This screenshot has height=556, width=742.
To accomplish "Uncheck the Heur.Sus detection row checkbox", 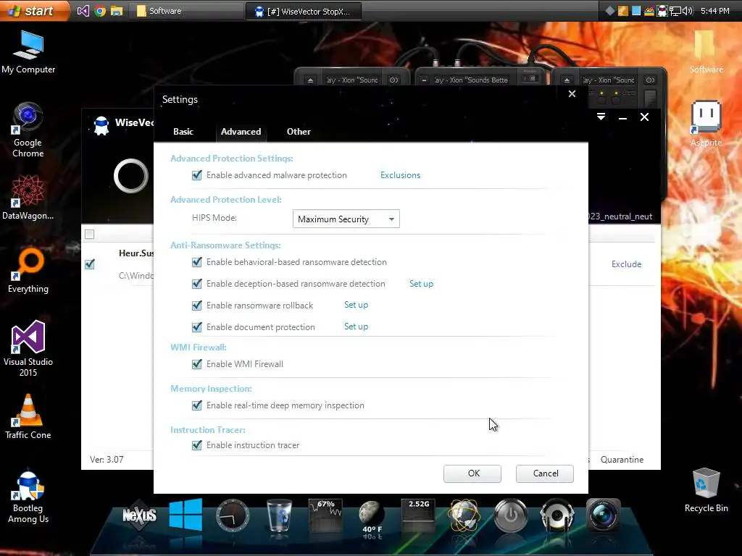I will [89, 264].
